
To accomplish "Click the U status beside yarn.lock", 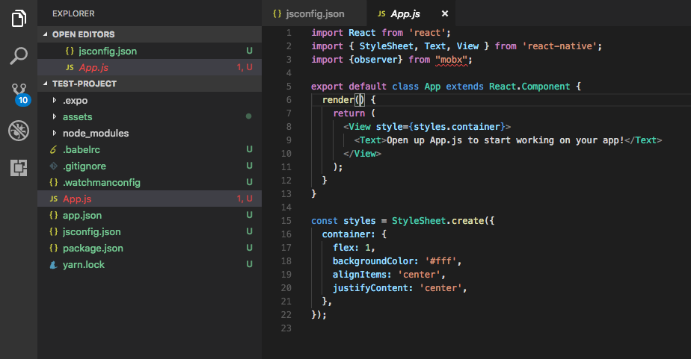I will [250, 264].
